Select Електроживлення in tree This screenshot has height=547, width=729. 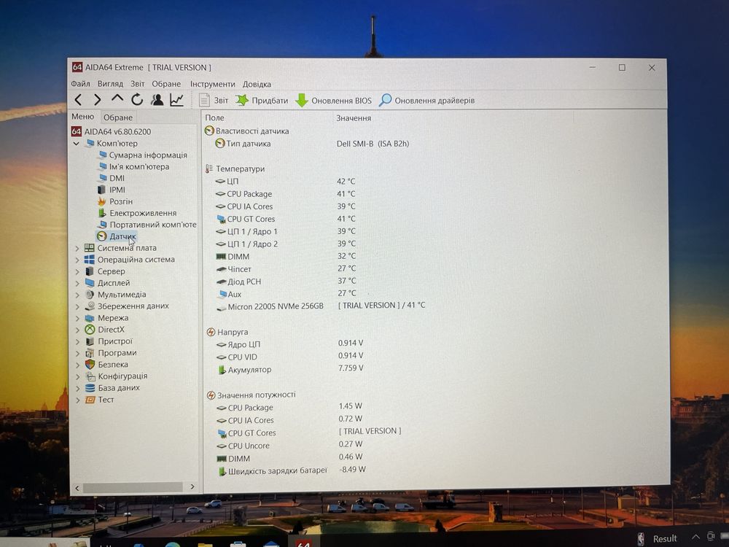(137, 213)
